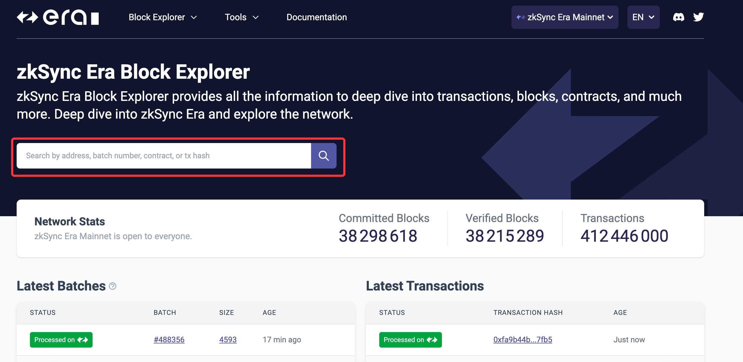Open batch size 4593 link

(x=228, y=340)
